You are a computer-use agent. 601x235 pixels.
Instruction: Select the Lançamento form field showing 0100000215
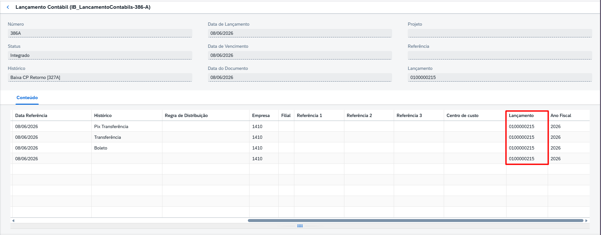[x=500, y=77]
